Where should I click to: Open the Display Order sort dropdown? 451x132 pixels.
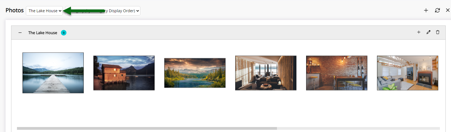coord(103,11)
